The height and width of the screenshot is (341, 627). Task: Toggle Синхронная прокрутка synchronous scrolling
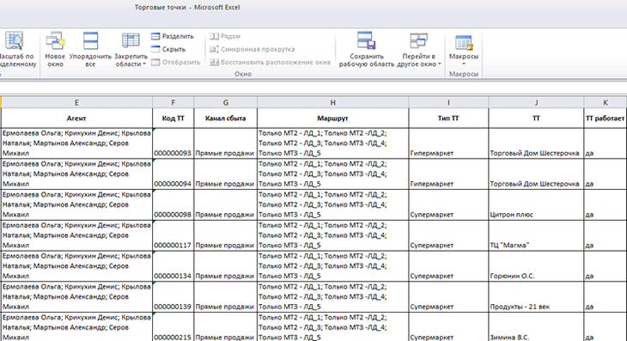pos(253,49)
